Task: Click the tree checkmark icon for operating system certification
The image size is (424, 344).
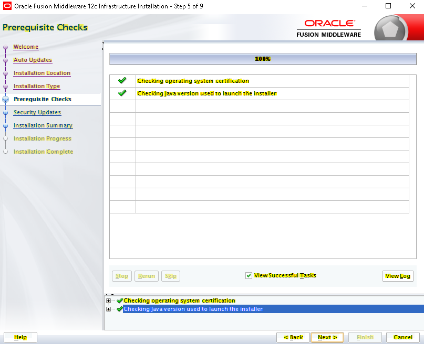Action: [119, 300]
